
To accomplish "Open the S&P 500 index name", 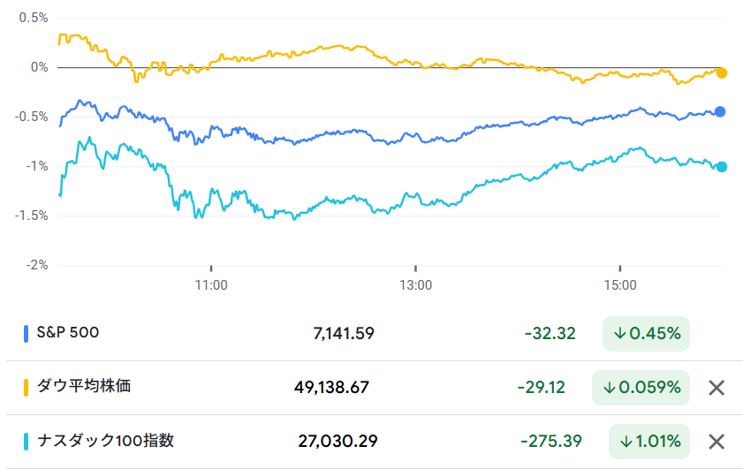I will point(68,333).
